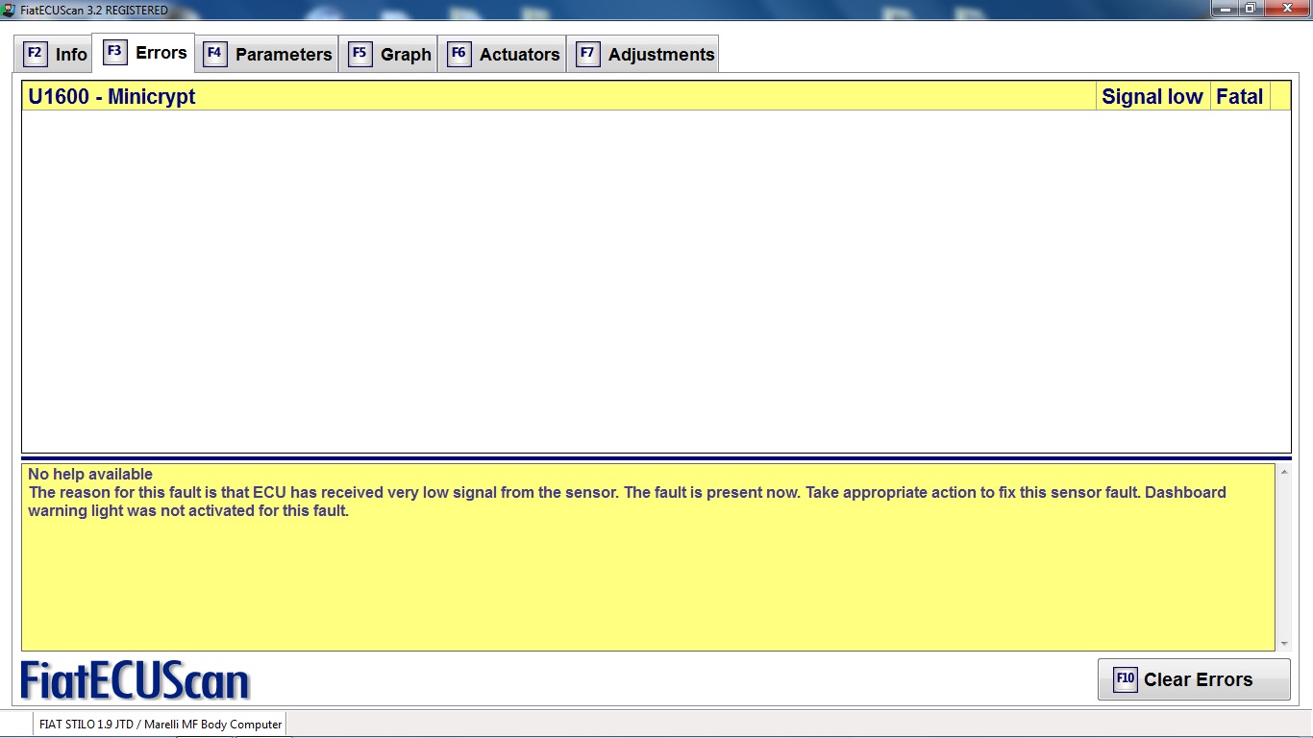Open the Actuators tab

pyautogui.click(x=503, y=54)
